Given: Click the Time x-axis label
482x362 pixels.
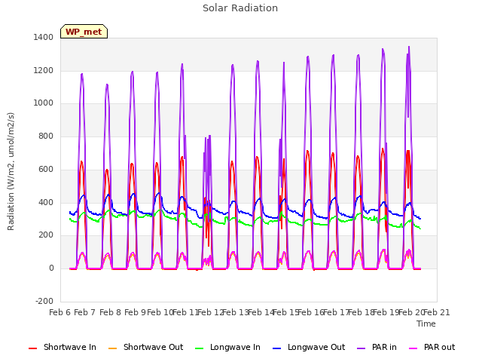Looking at the screenshot, I should 426,324.
